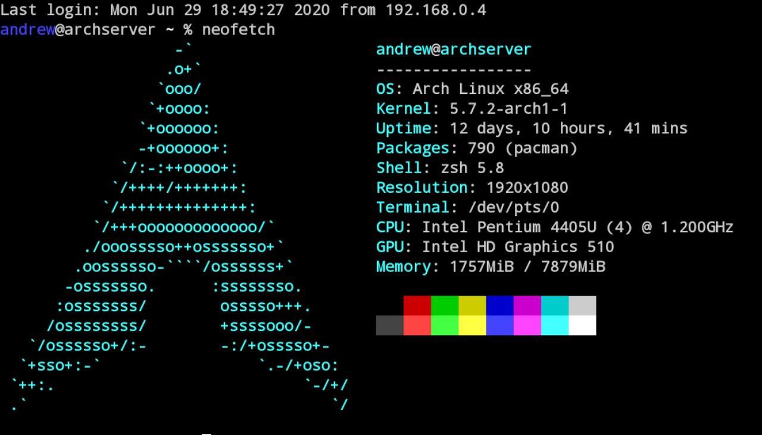Image resolution: width=762 pixels, height=435 pixels.
Task: Click the dark green color block
Action: pyautogui.click(x=445, y=306)
